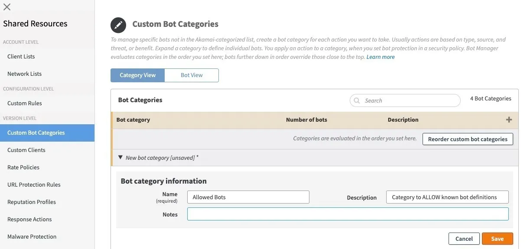Click into the Description field
527x249 pixels.
tap(447, 197)
